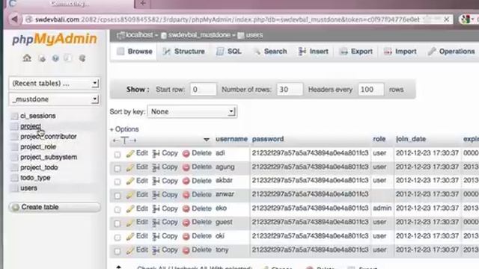This screenshot has width=479, height=269.
Task: Check the checkbox for row akbar
Action: [118, 182]
